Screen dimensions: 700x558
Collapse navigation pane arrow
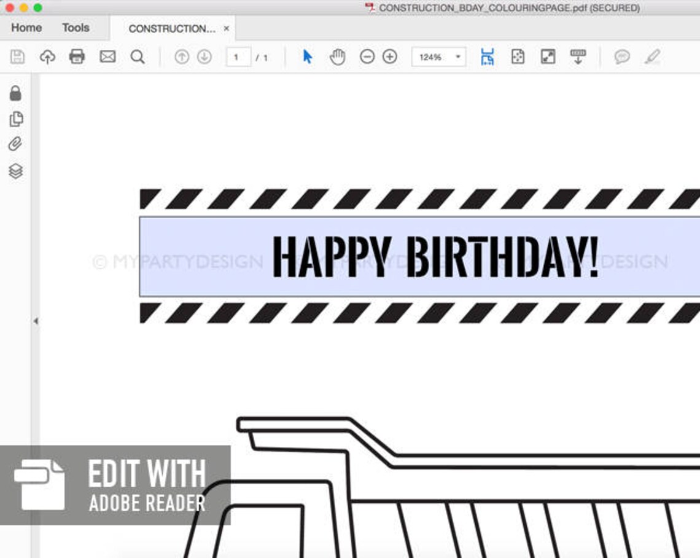click(36, 321)
